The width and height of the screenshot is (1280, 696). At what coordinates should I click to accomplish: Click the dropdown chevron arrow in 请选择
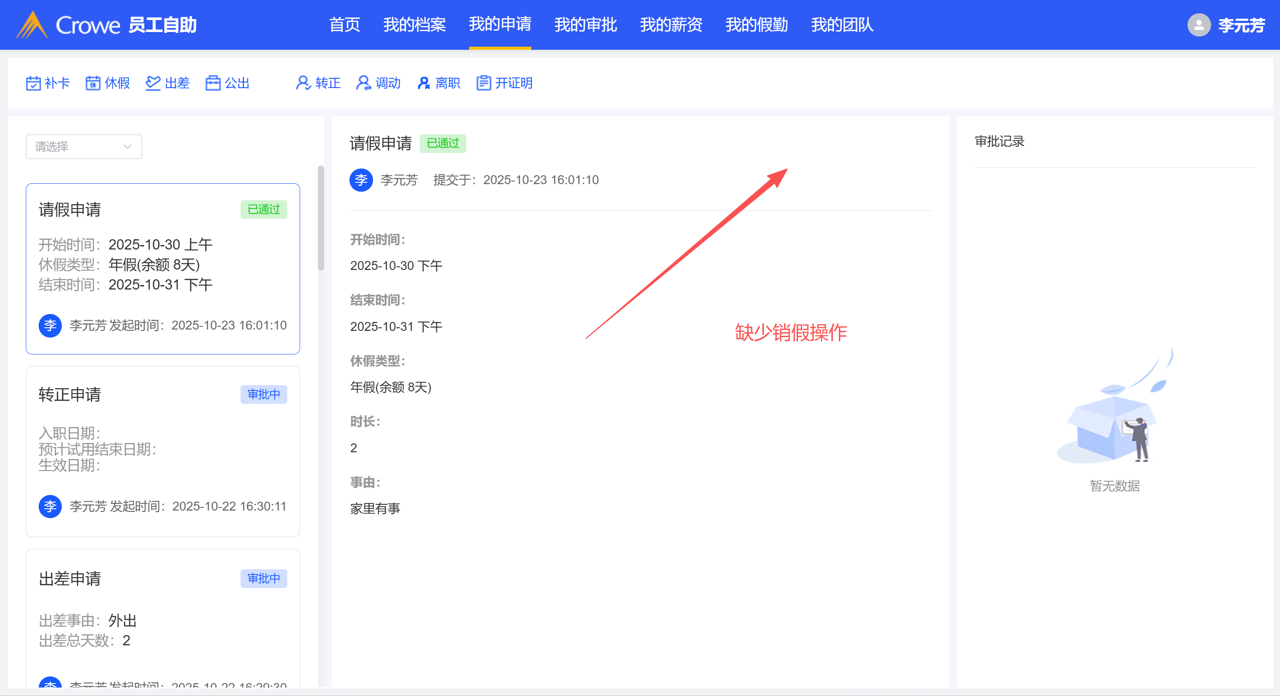coord(128,147)
